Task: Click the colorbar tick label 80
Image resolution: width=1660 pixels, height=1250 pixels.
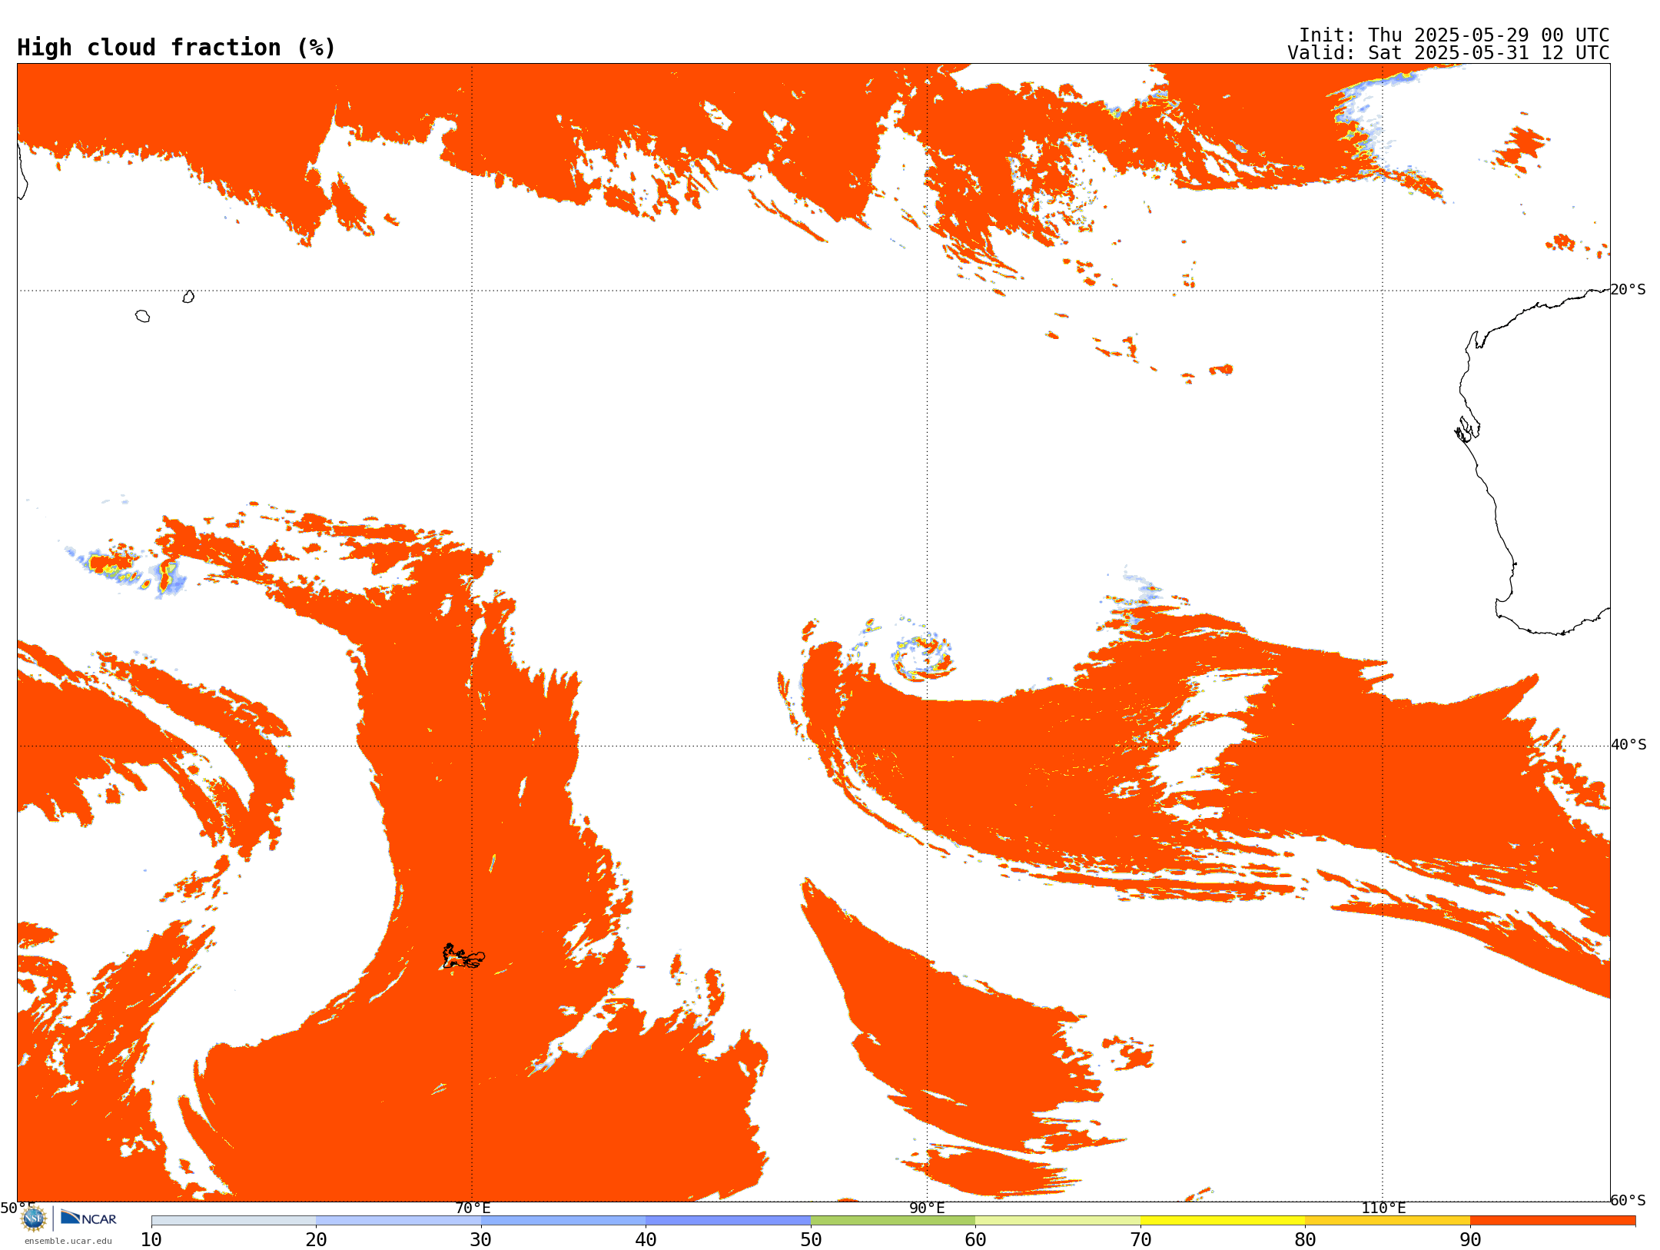Action: click(1305, 1240)
